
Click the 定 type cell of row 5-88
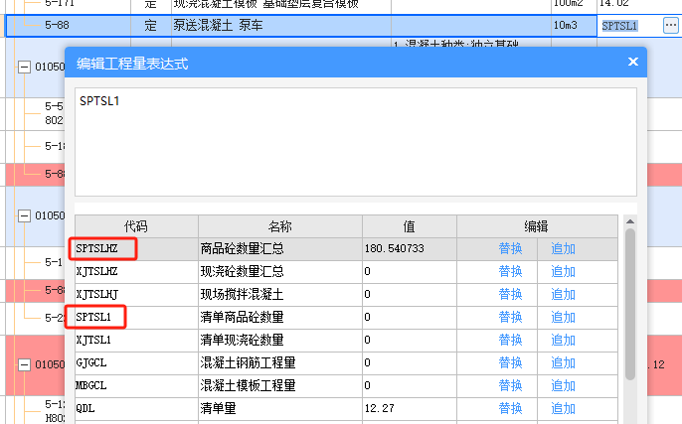(x=151, y=26)
